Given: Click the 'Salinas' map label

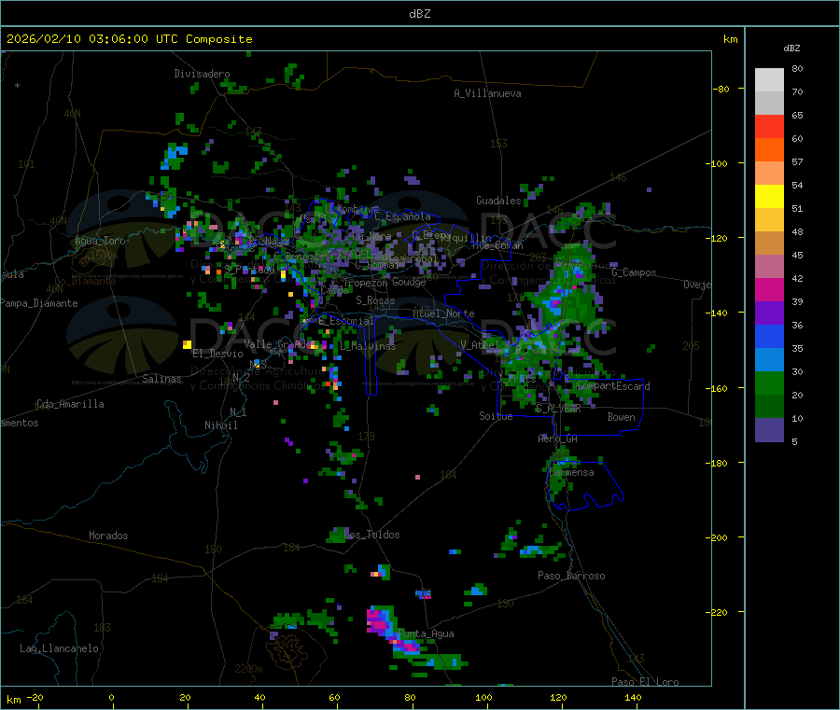Looking at the screenshot, I should click(x=161, y=379).
